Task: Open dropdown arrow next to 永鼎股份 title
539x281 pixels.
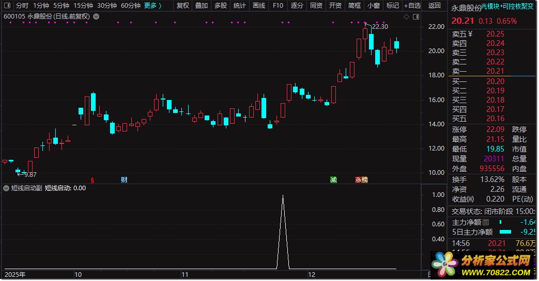Action: (96, 16)
